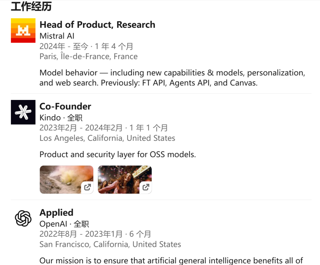Click the Head of Product, Research title
The width and height of the screenshot is (320, 265).
click(x=97, y=25)
